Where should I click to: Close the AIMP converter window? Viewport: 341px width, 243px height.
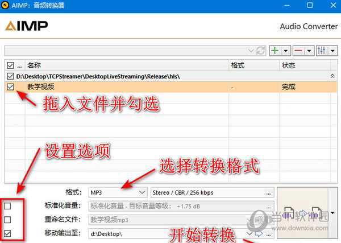(x=333, y=5)
